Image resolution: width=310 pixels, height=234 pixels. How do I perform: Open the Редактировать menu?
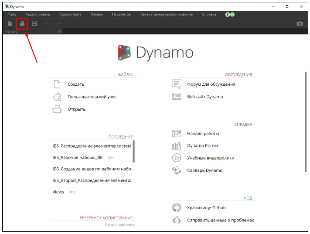37,14
